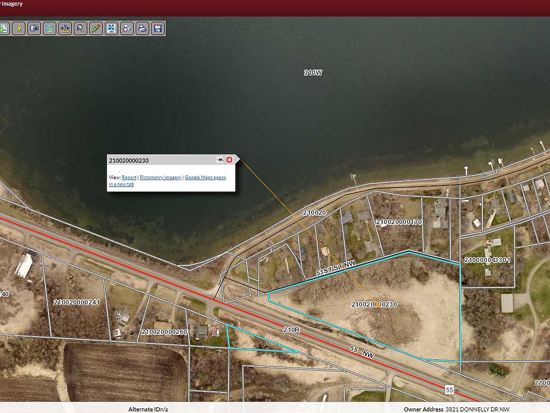Open the layer list tool icon
The image size is (550, 413).
click(50, 28)
